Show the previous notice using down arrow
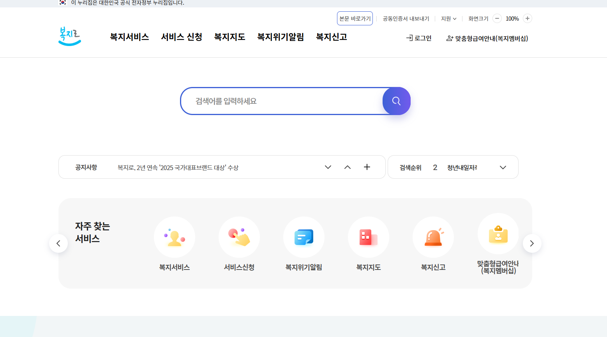 click(328, 167)
